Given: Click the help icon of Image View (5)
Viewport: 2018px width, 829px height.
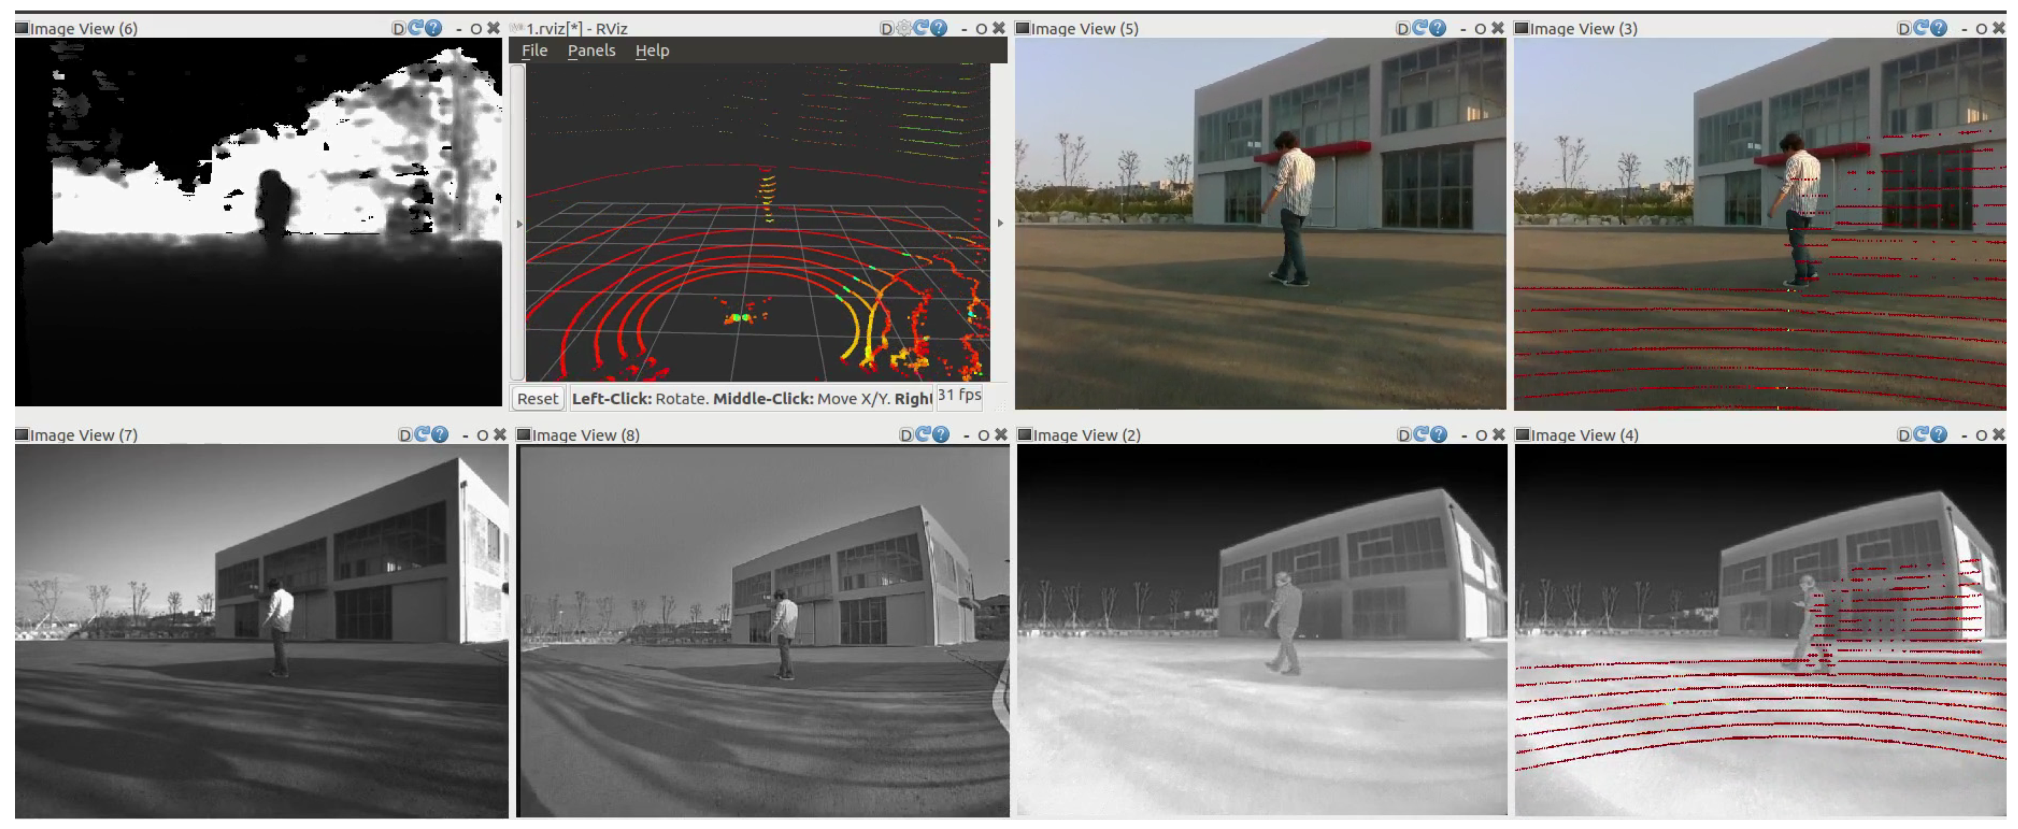Looking at the screenshot, I should (x=1438, y=28).
